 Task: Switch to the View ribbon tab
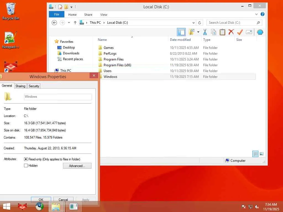pyautogui.click(x=104, y=15)
